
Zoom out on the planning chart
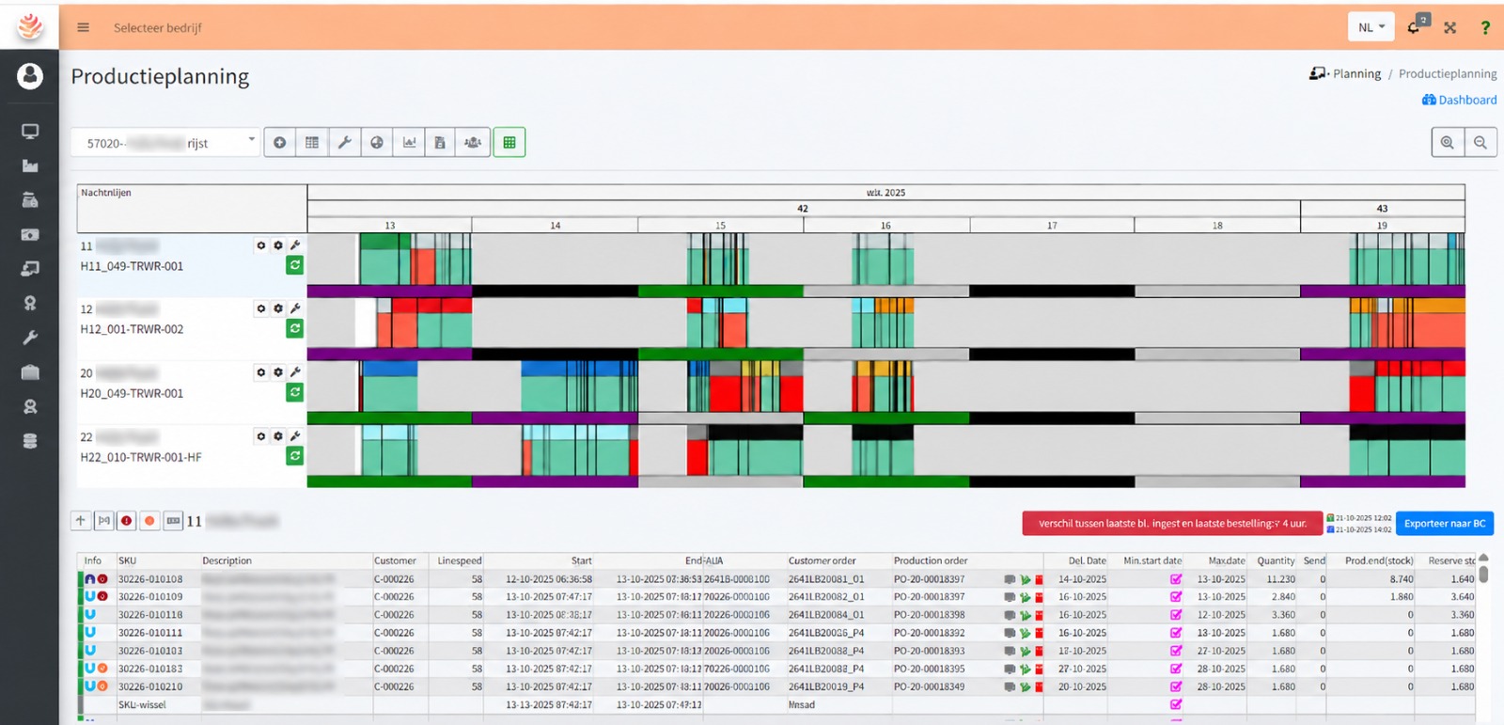pyautogui.click(x=1480, y=142)
